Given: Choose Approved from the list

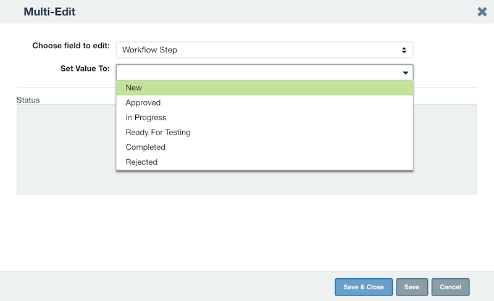Looking at the screenshot, I should pos(264,102).
